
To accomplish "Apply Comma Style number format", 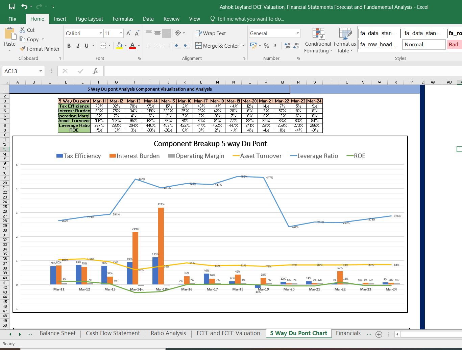I will 275,46.
